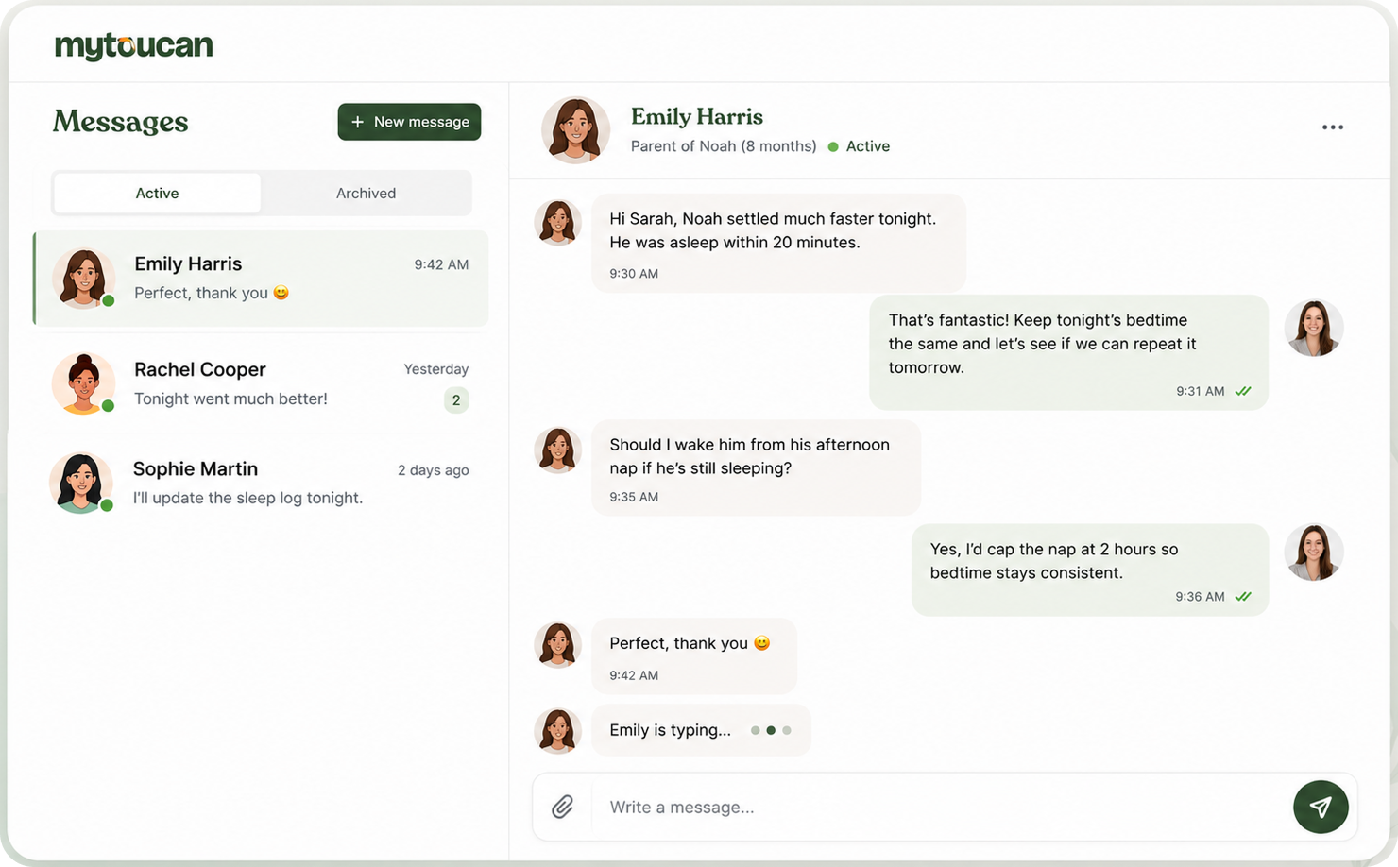Open the three-dot conversation options menu

point(1333,127)
